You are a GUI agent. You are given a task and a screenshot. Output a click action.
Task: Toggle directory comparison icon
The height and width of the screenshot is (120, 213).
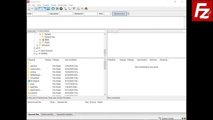pyautogui.click(x=78, y=9)
